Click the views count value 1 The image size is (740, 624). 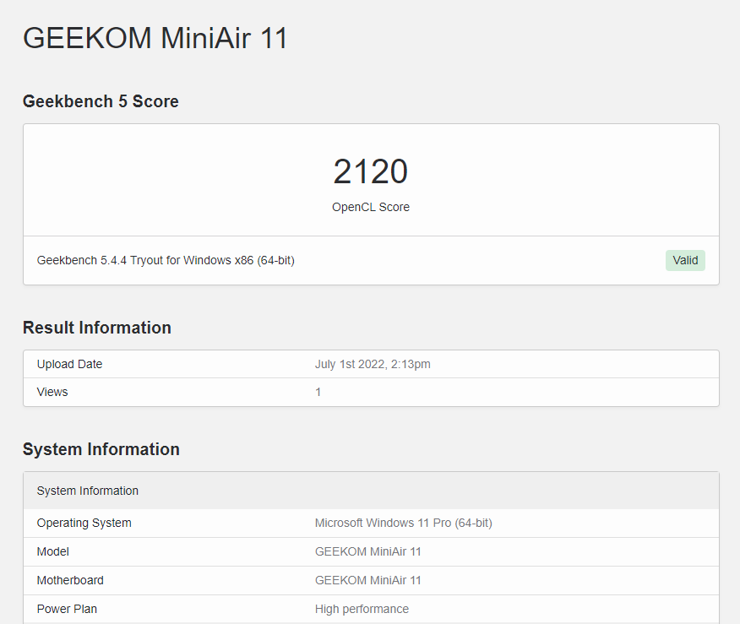click(x=318, y=392)
